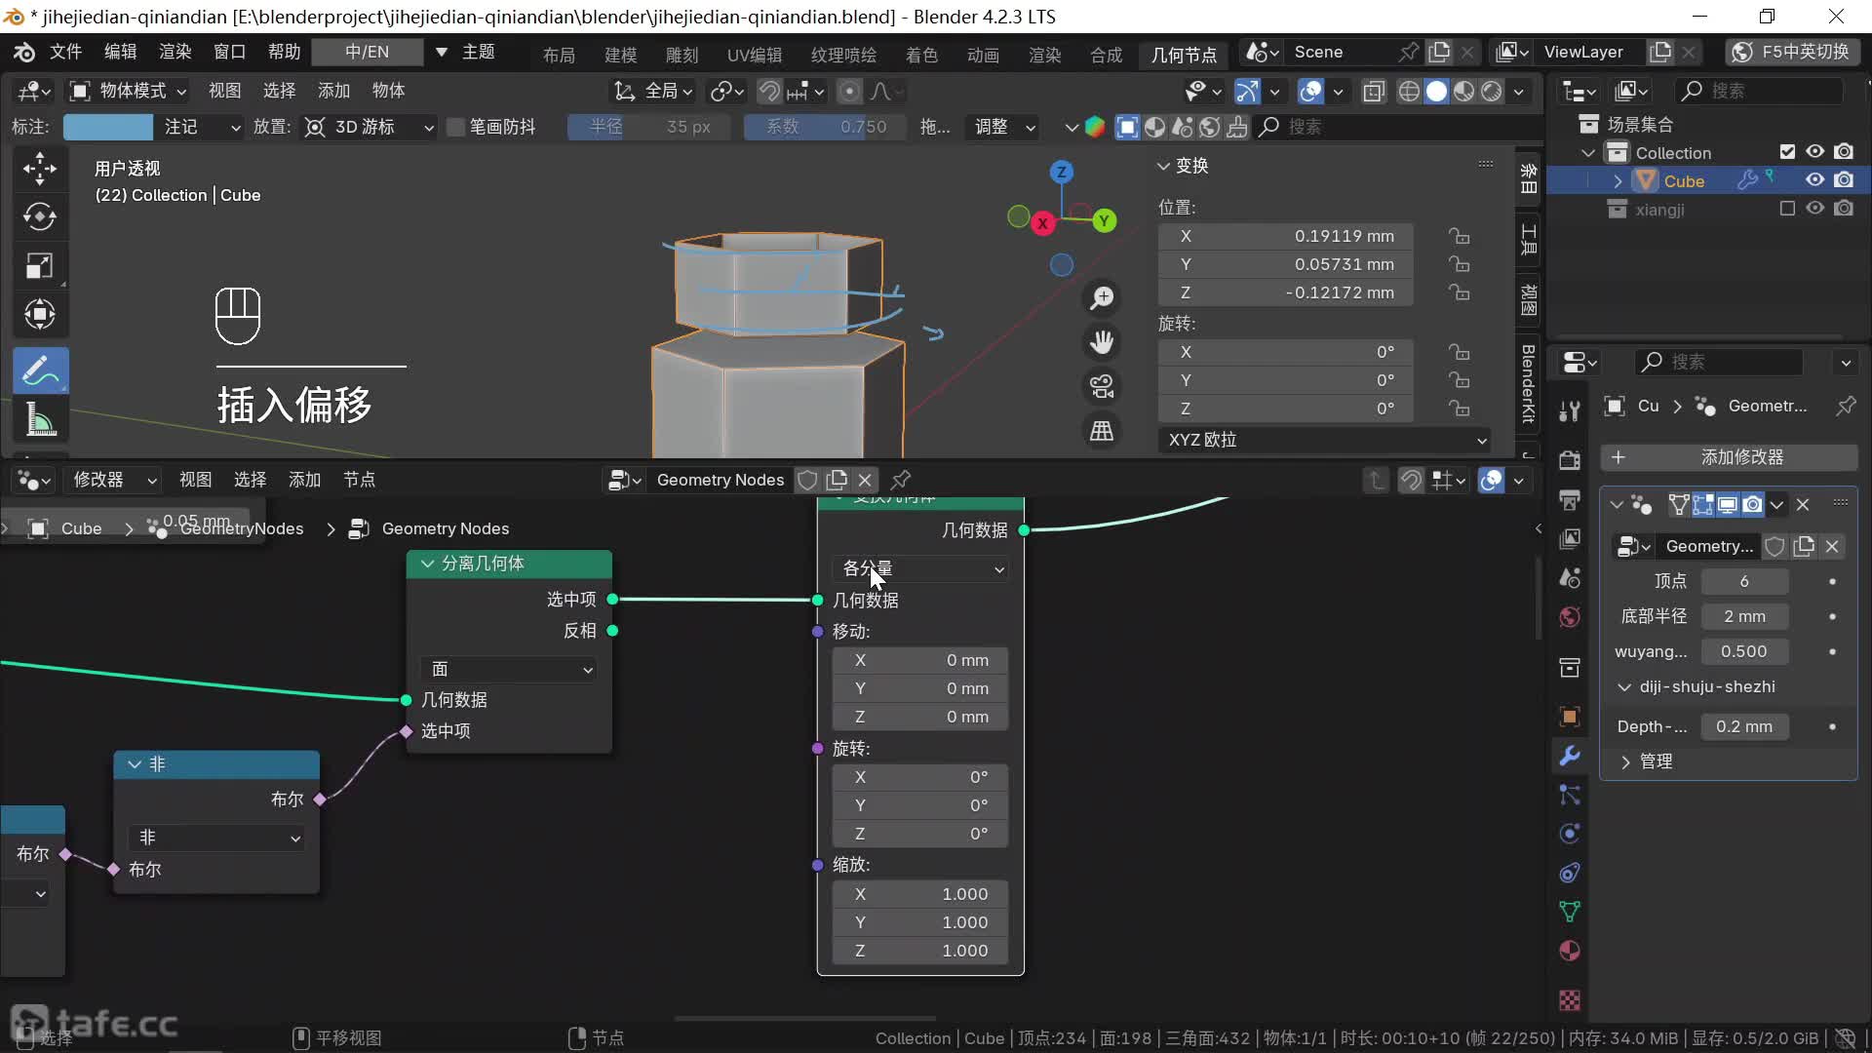The image size is (1872, 1053).
Task: Click the zoom viewport magnifier icon
Action: click(1102, 297)
